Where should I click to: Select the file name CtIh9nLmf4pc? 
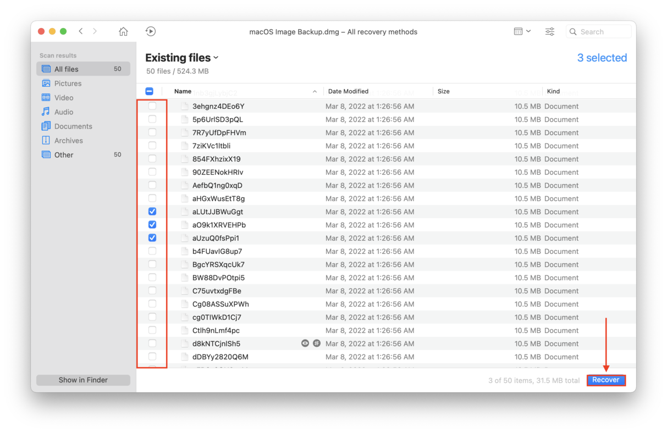(216, 330)
